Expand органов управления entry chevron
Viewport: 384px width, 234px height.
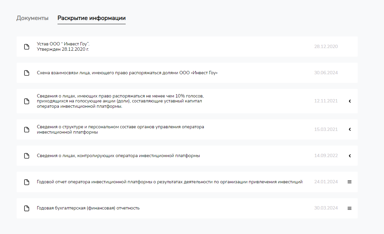pyautogui.click(x=350, y=130)
